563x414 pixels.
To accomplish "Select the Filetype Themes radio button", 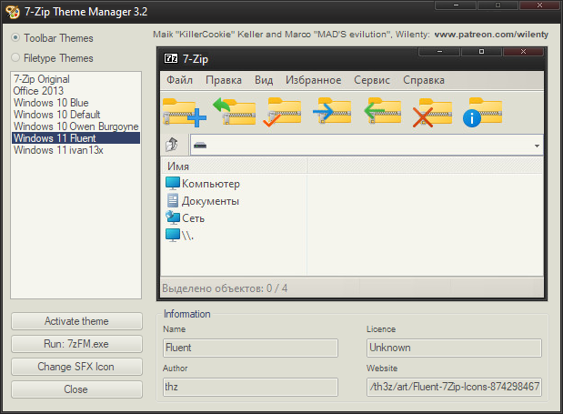I will click(15, 57).
